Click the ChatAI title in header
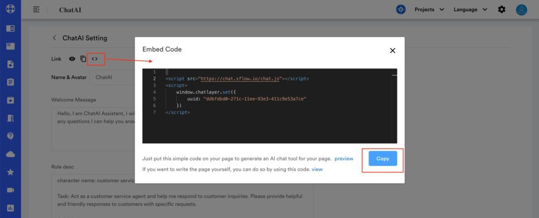Image resolution: width=539 pixels, height=218 pixels. (x=70, y=9)
